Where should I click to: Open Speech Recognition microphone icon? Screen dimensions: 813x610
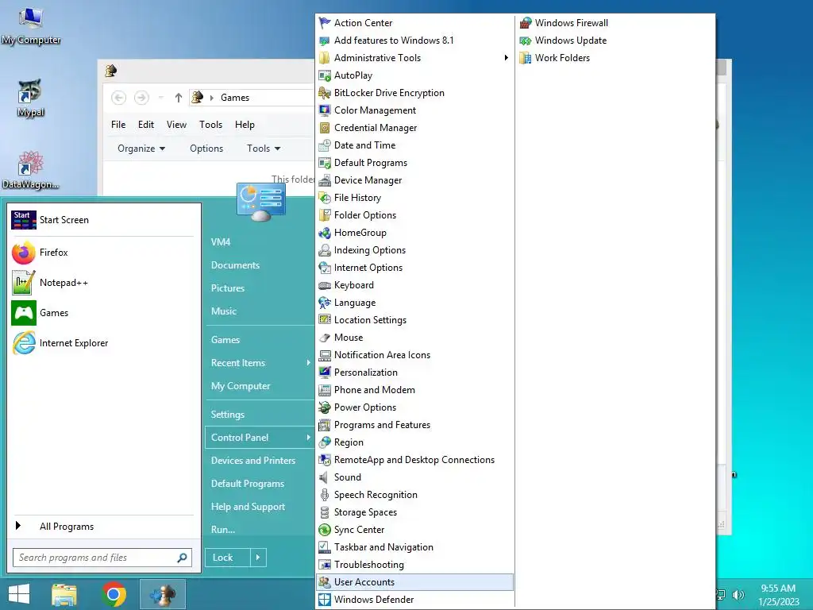[x=325, y=495]
